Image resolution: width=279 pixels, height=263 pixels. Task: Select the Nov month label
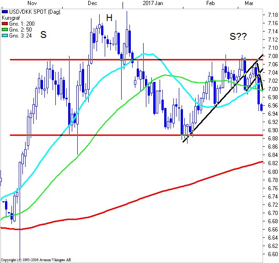[34, 3]
